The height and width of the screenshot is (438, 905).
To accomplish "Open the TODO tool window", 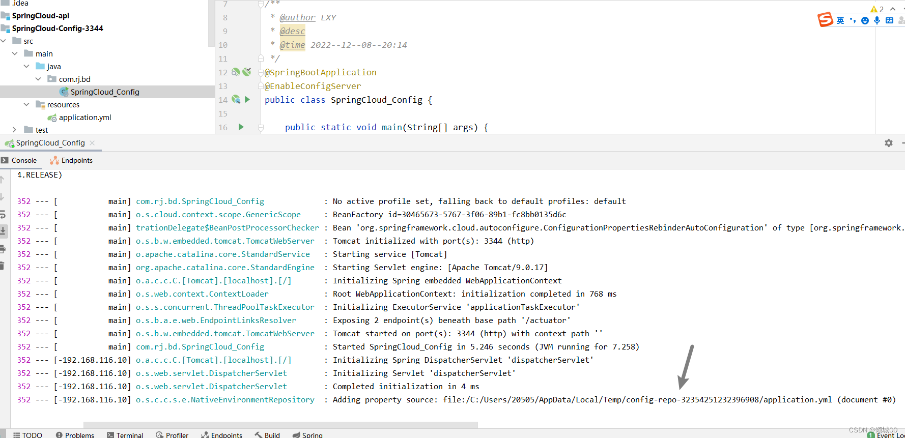I will tap(27, 435).
